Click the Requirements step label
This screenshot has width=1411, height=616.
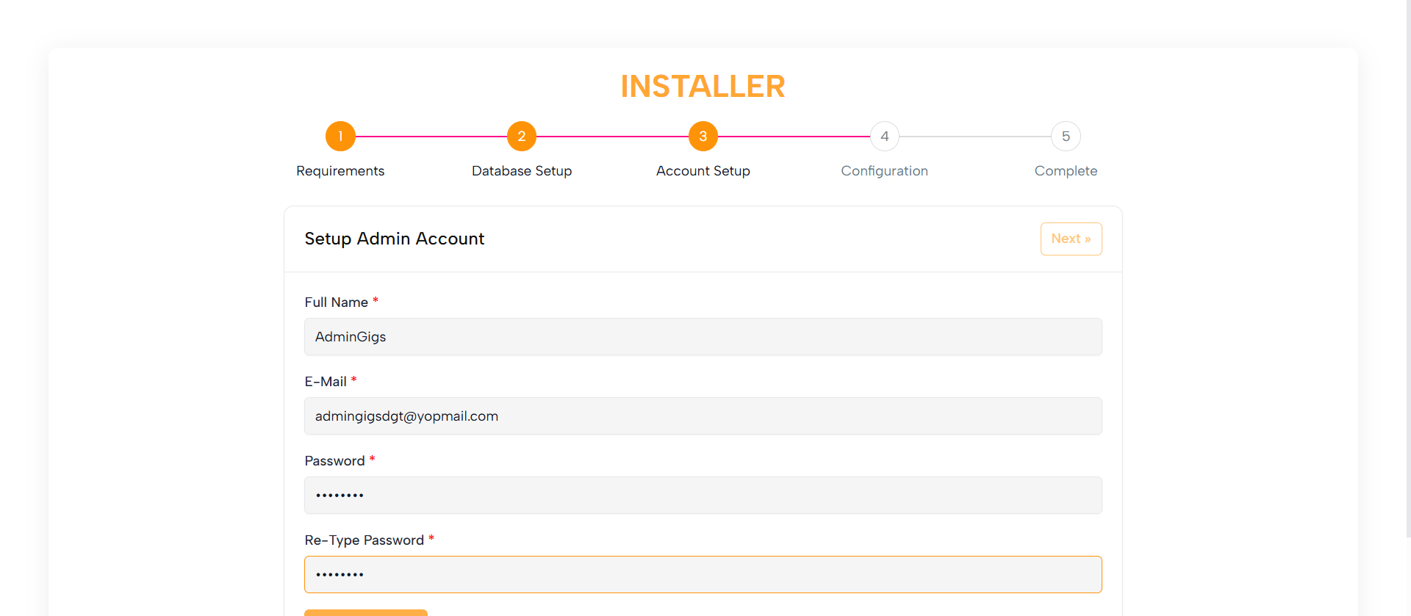pyautogui.click(x=340, y=171)
